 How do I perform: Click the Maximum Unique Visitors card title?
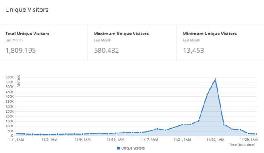121,34
